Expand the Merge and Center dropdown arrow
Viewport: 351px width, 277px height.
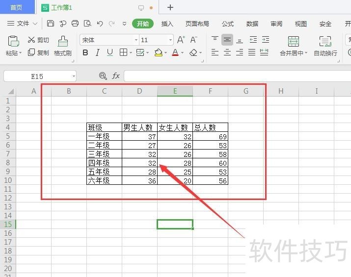click(x=306, y=53)
